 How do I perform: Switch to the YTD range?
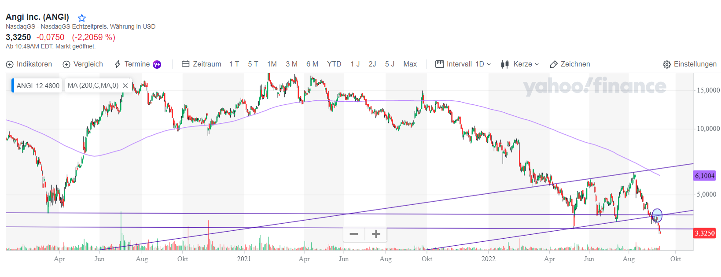pos(334,64)
